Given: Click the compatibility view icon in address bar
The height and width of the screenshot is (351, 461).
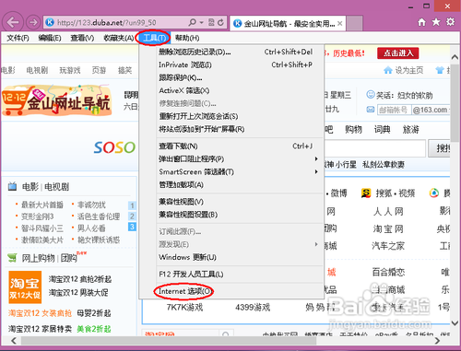Looking at the screenshot, I should tap(211, 22).
